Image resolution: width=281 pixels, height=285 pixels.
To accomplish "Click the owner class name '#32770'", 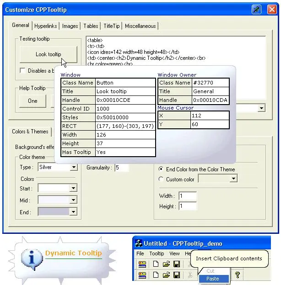I will [211, 83].
